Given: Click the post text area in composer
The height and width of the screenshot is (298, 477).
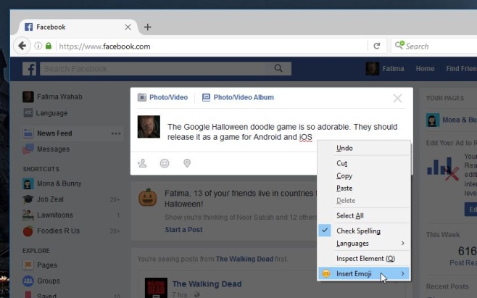Looking at the screenshot, I should [x=282, y=132].
